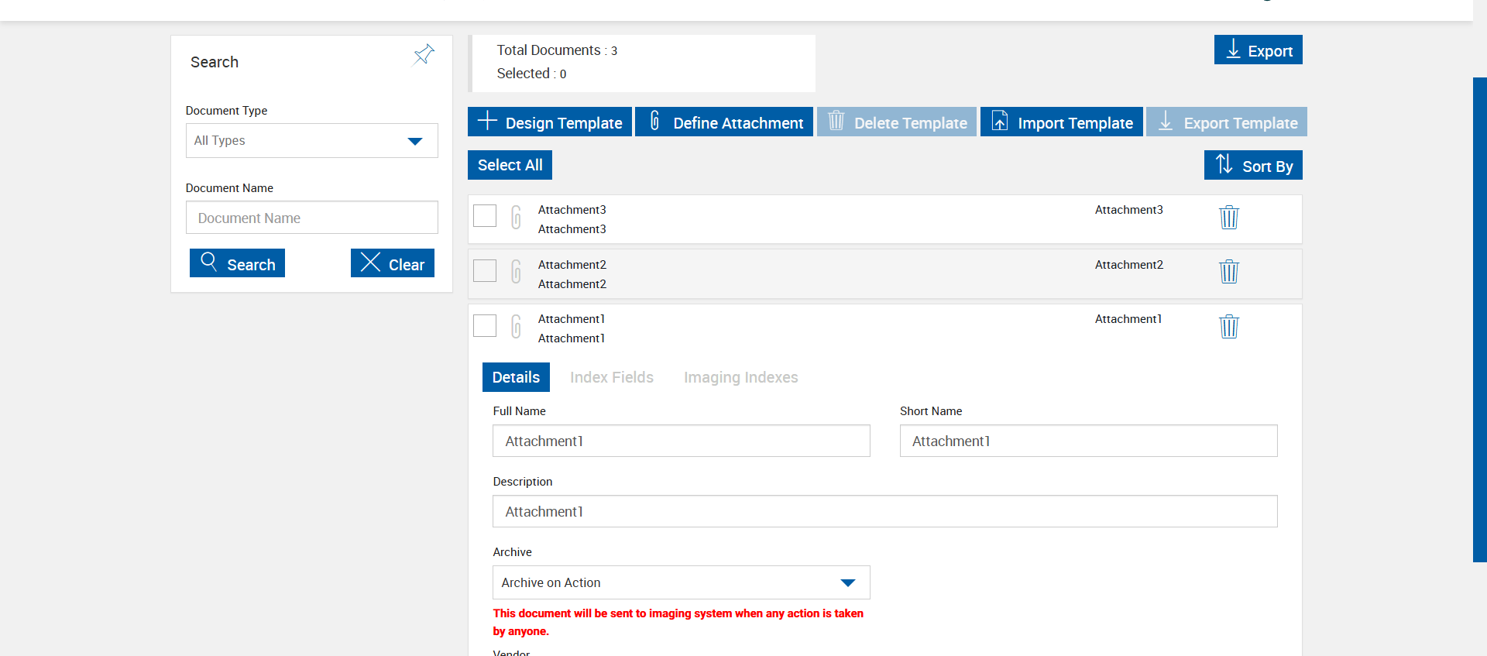Tick the checkbox for Attachment3

(x=485, y=216)
